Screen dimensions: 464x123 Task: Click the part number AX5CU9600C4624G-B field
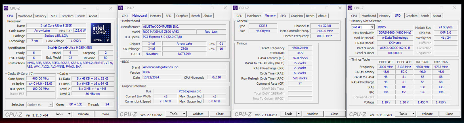(x=395, y=48)
